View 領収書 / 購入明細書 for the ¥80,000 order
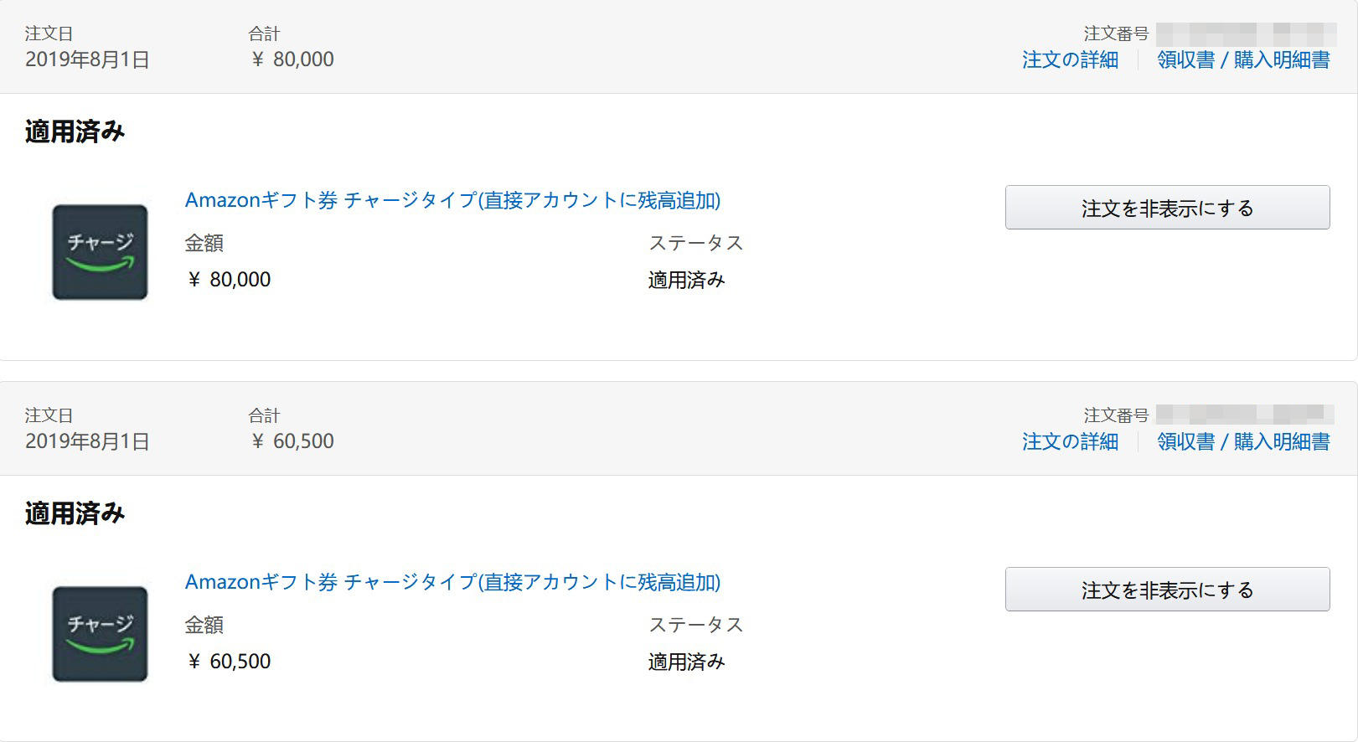Screen dimensions: 1358x742 pos(1243,60)
